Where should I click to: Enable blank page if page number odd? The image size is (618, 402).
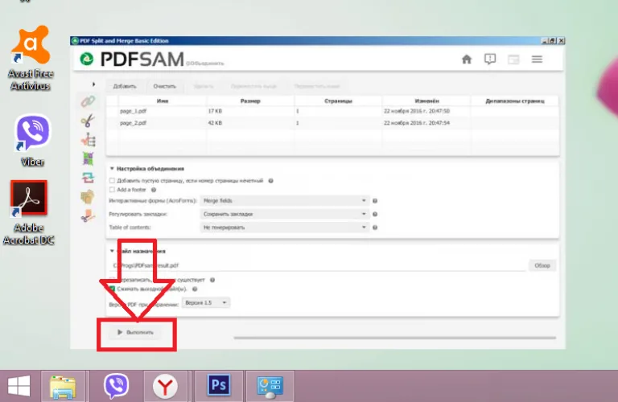coord(113,181)
